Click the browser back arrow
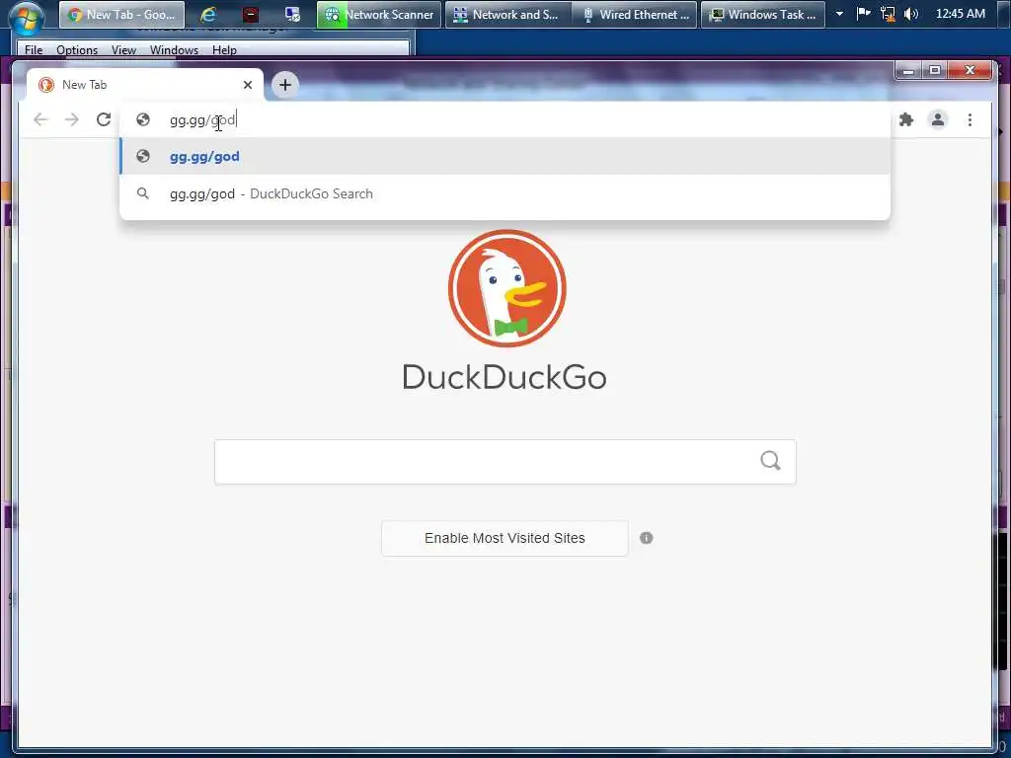 [x=40, y=119]
